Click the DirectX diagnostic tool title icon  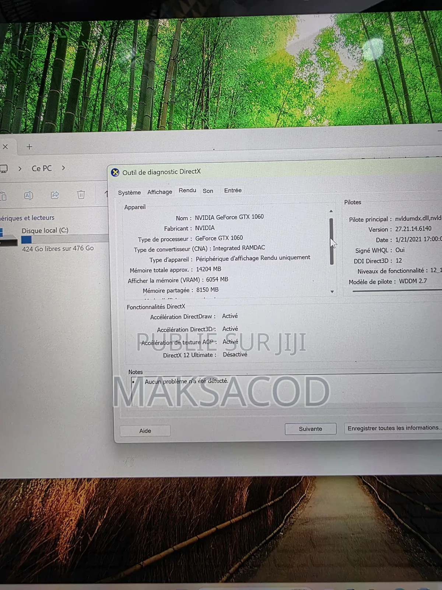tap(115, 172)
